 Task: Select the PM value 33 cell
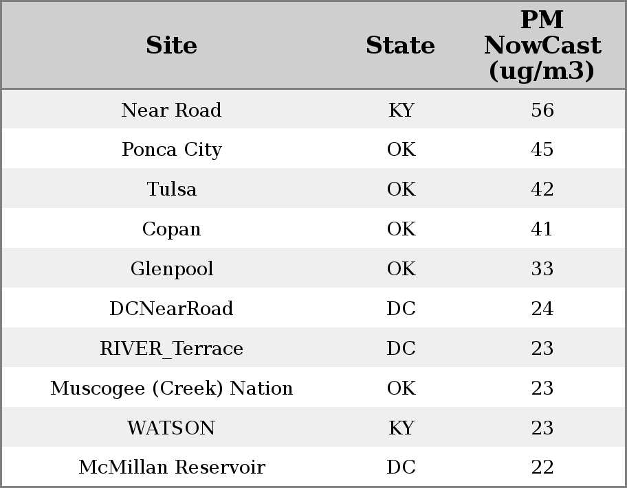(x=542, y=268)
